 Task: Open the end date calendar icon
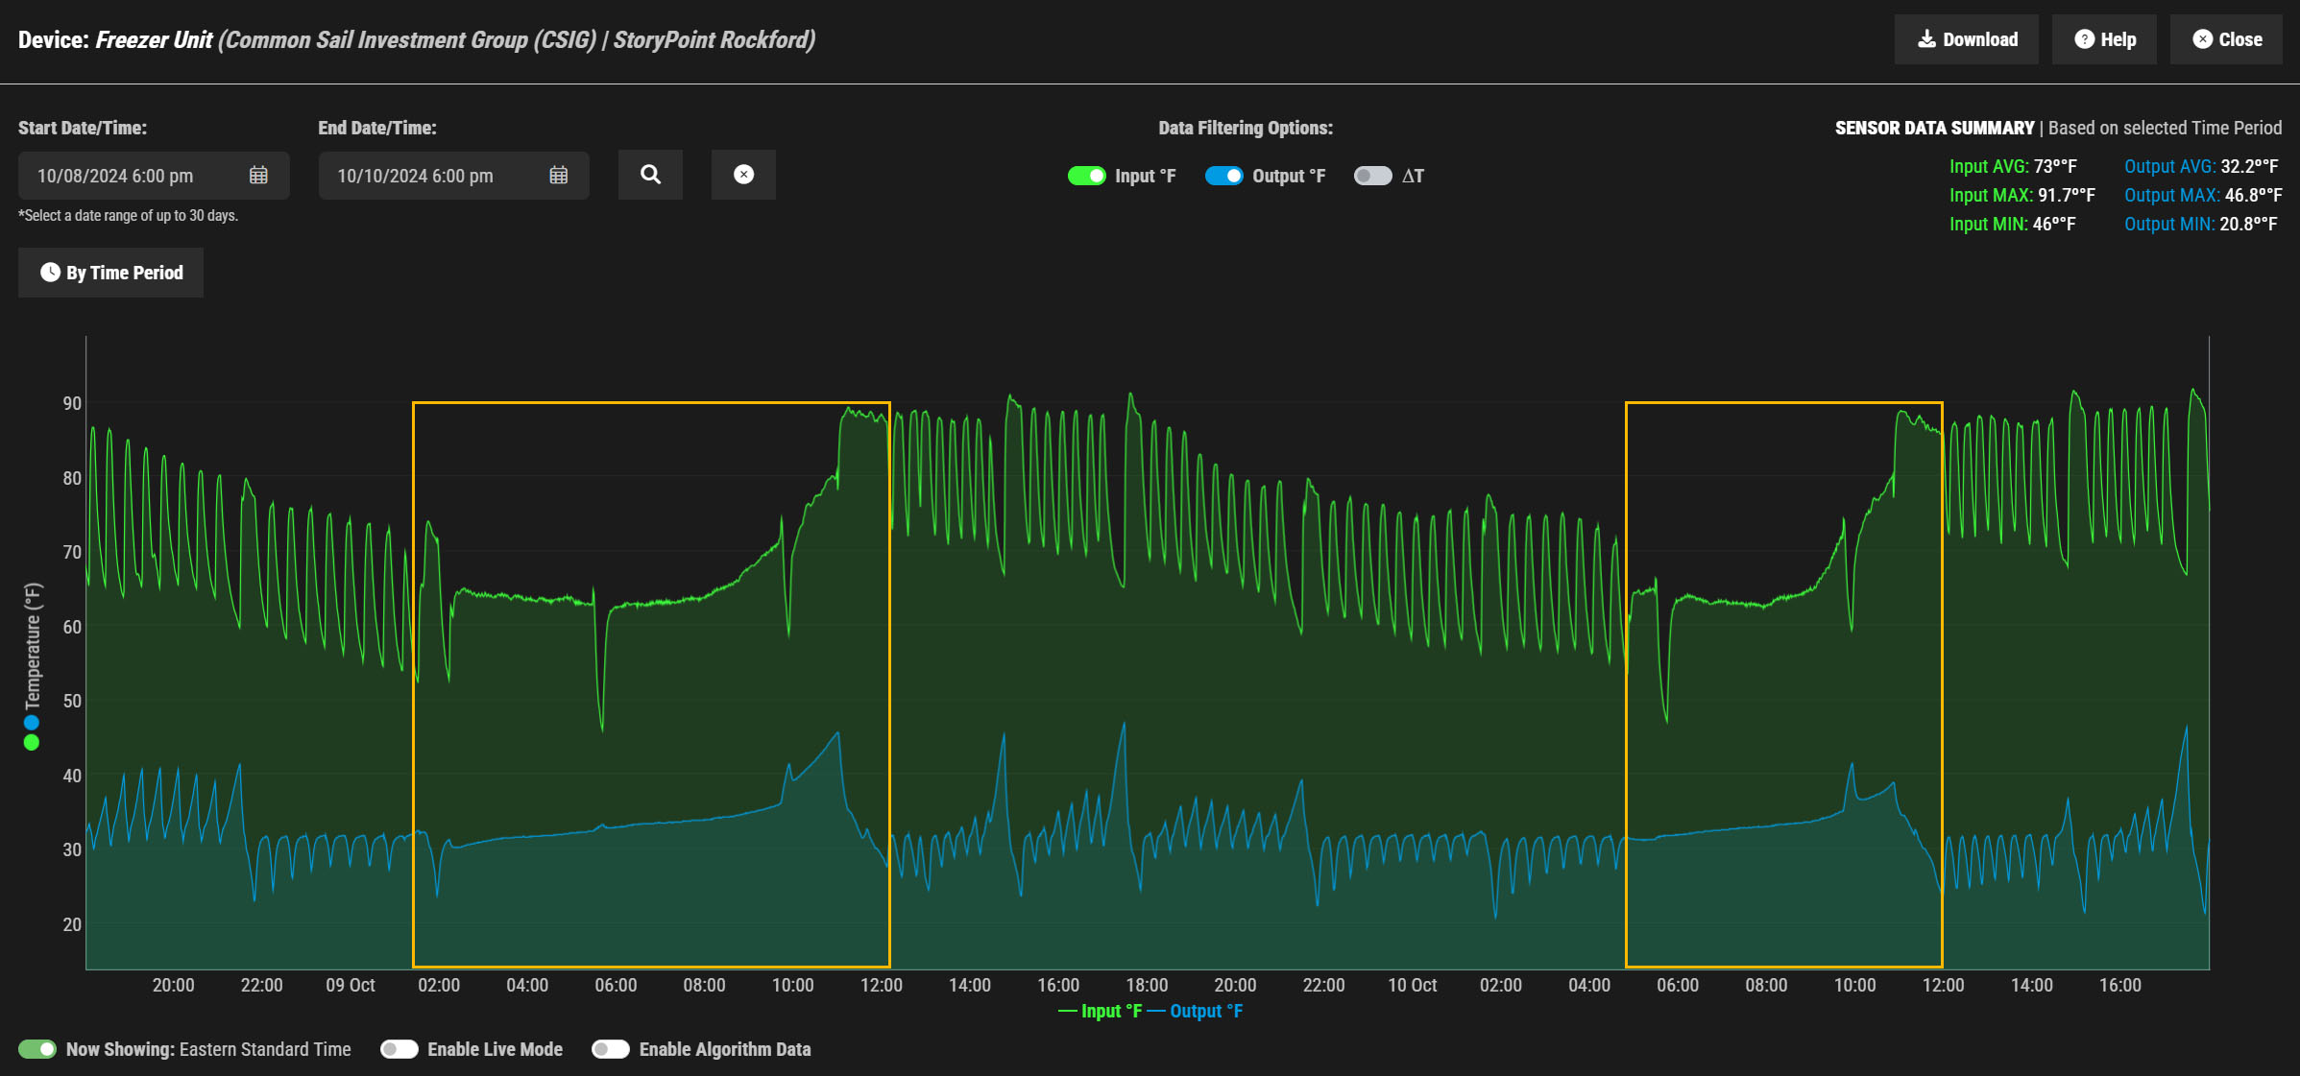pyautogui.click(x=558, y=176)
